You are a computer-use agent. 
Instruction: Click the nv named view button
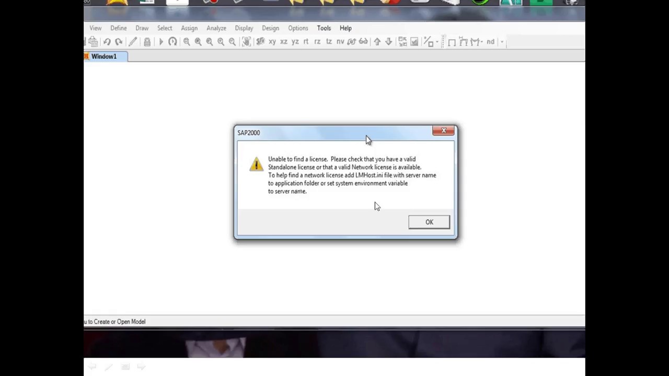click(340, 42)
